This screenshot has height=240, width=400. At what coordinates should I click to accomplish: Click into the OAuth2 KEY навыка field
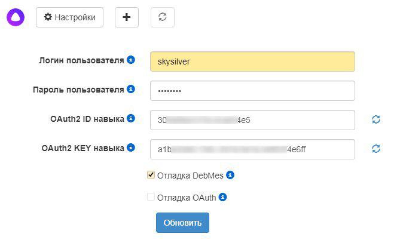pyautogui.click(x=252, y=149)
